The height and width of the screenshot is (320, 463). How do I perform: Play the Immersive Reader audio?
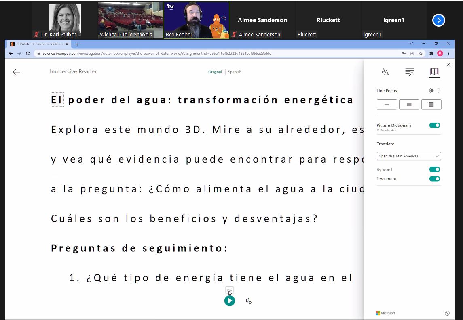click(229, 301)
